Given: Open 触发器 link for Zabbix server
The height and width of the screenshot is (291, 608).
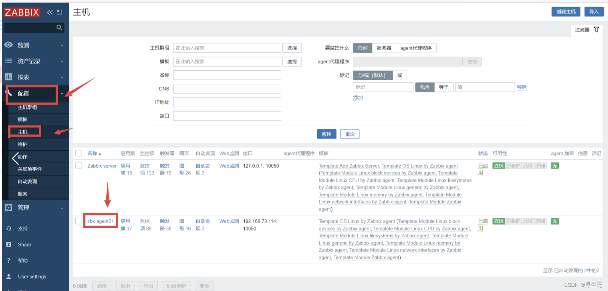Looking at the screenshot, I should [x=165, y=169].
